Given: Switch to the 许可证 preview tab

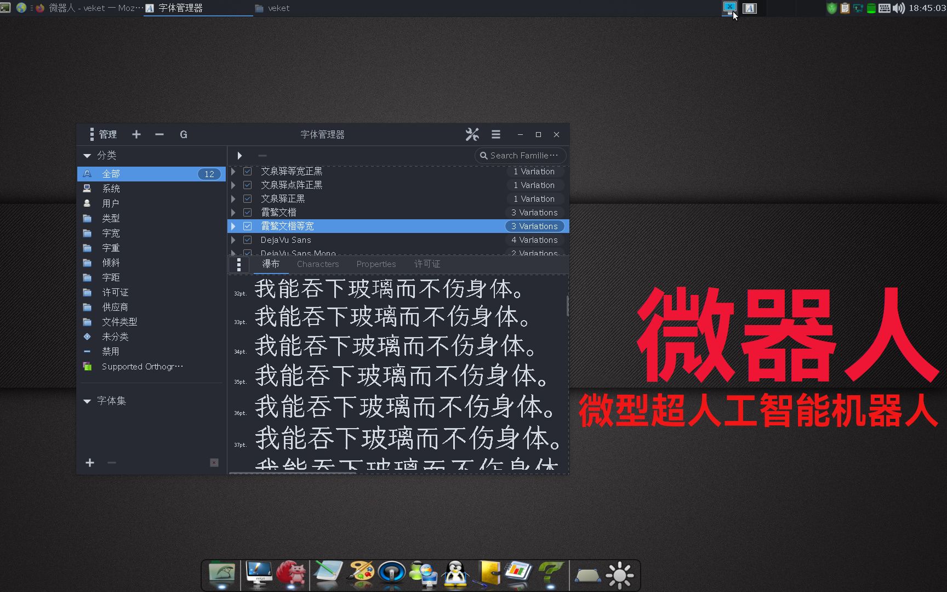Looking at the screenshot, I should click(427, 264).
